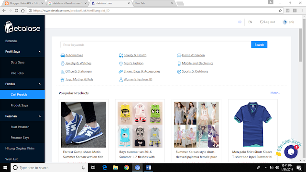Collapse the Profil Saya section chevron
Viewport: 306px width, 172px height.
[40, 52]
